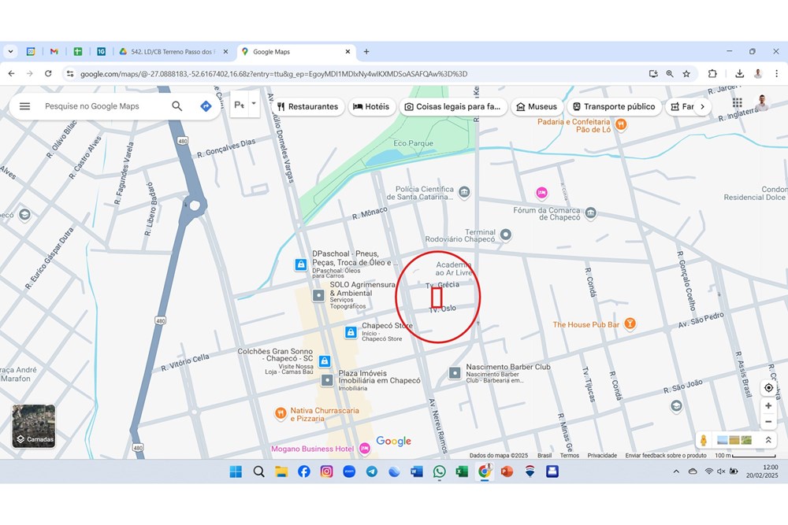Screen dimensions: 788x525
Task: Open the Terminal Rodoviário Chapecó marker
Action: [x=506, y=235]
